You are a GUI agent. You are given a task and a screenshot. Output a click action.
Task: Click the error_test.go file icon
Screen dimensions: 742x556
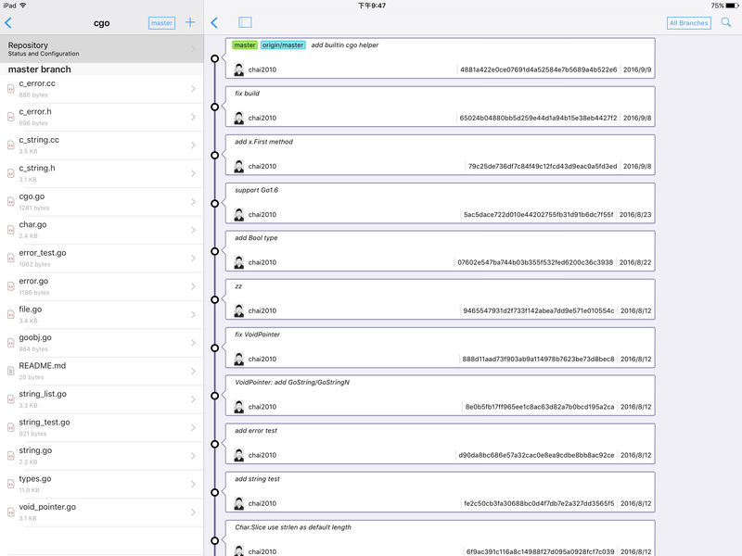click(x=10, y=259)
